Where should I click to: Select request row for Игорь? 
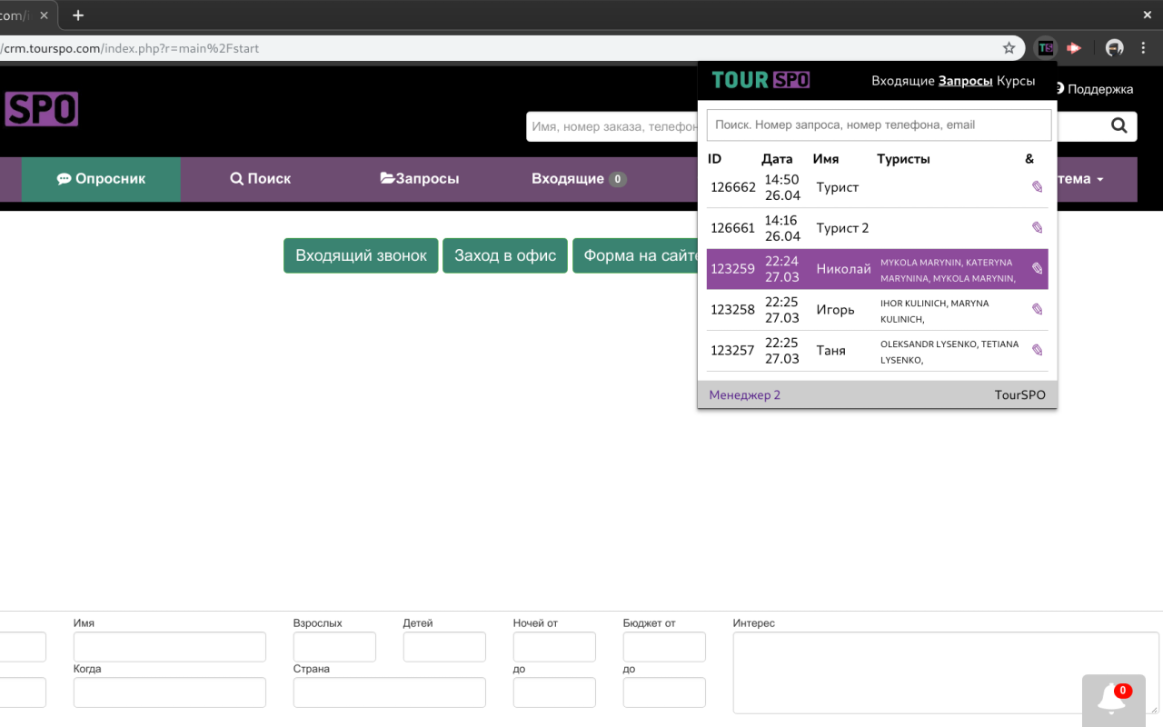[877, 310]
